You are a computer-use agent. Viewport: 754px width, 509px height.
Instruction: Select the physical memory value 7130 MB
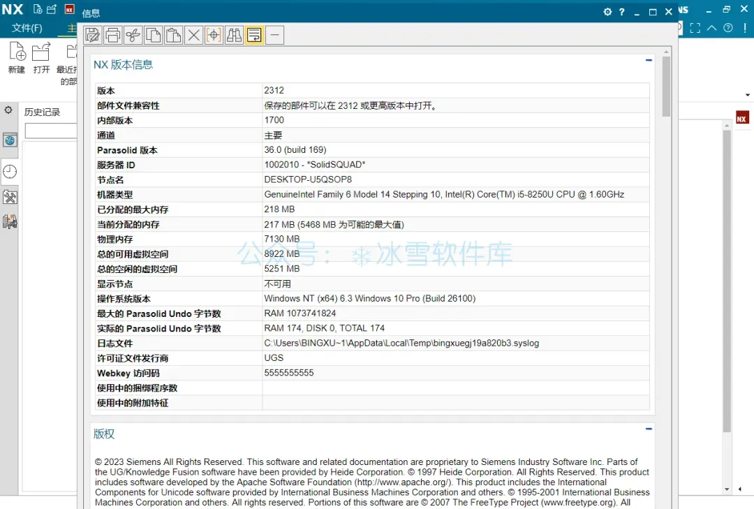click(x=282, y=239)
